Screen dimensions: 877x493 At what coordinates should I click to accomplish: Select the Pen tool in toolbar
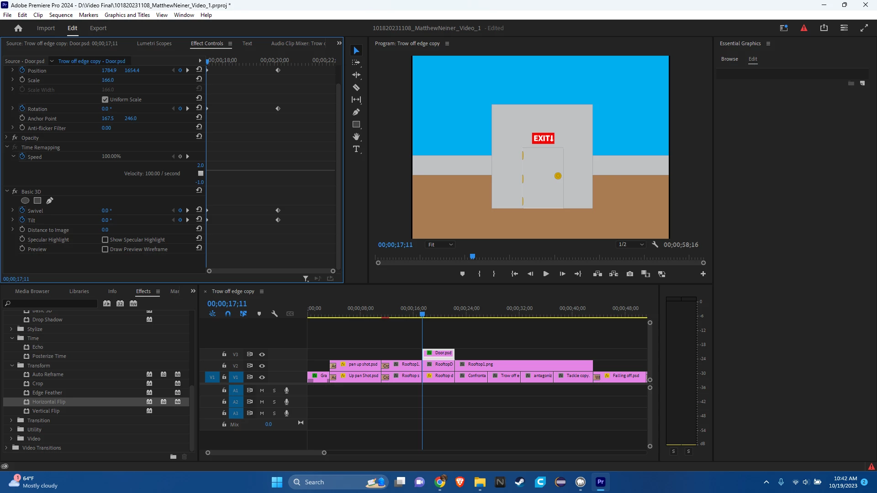(356, 112)
